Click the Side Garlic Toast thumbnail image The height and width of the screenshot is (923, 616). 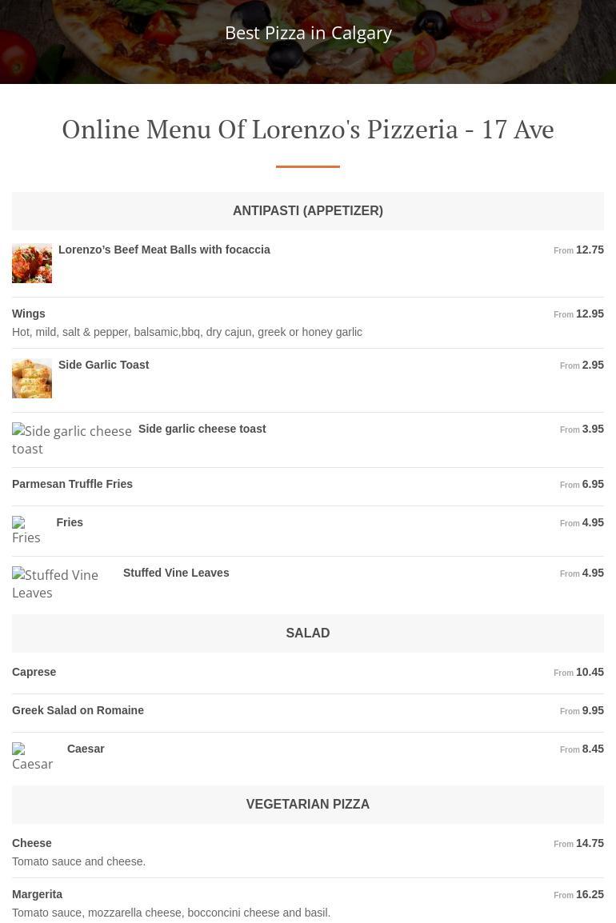click(x=32, y=378)
